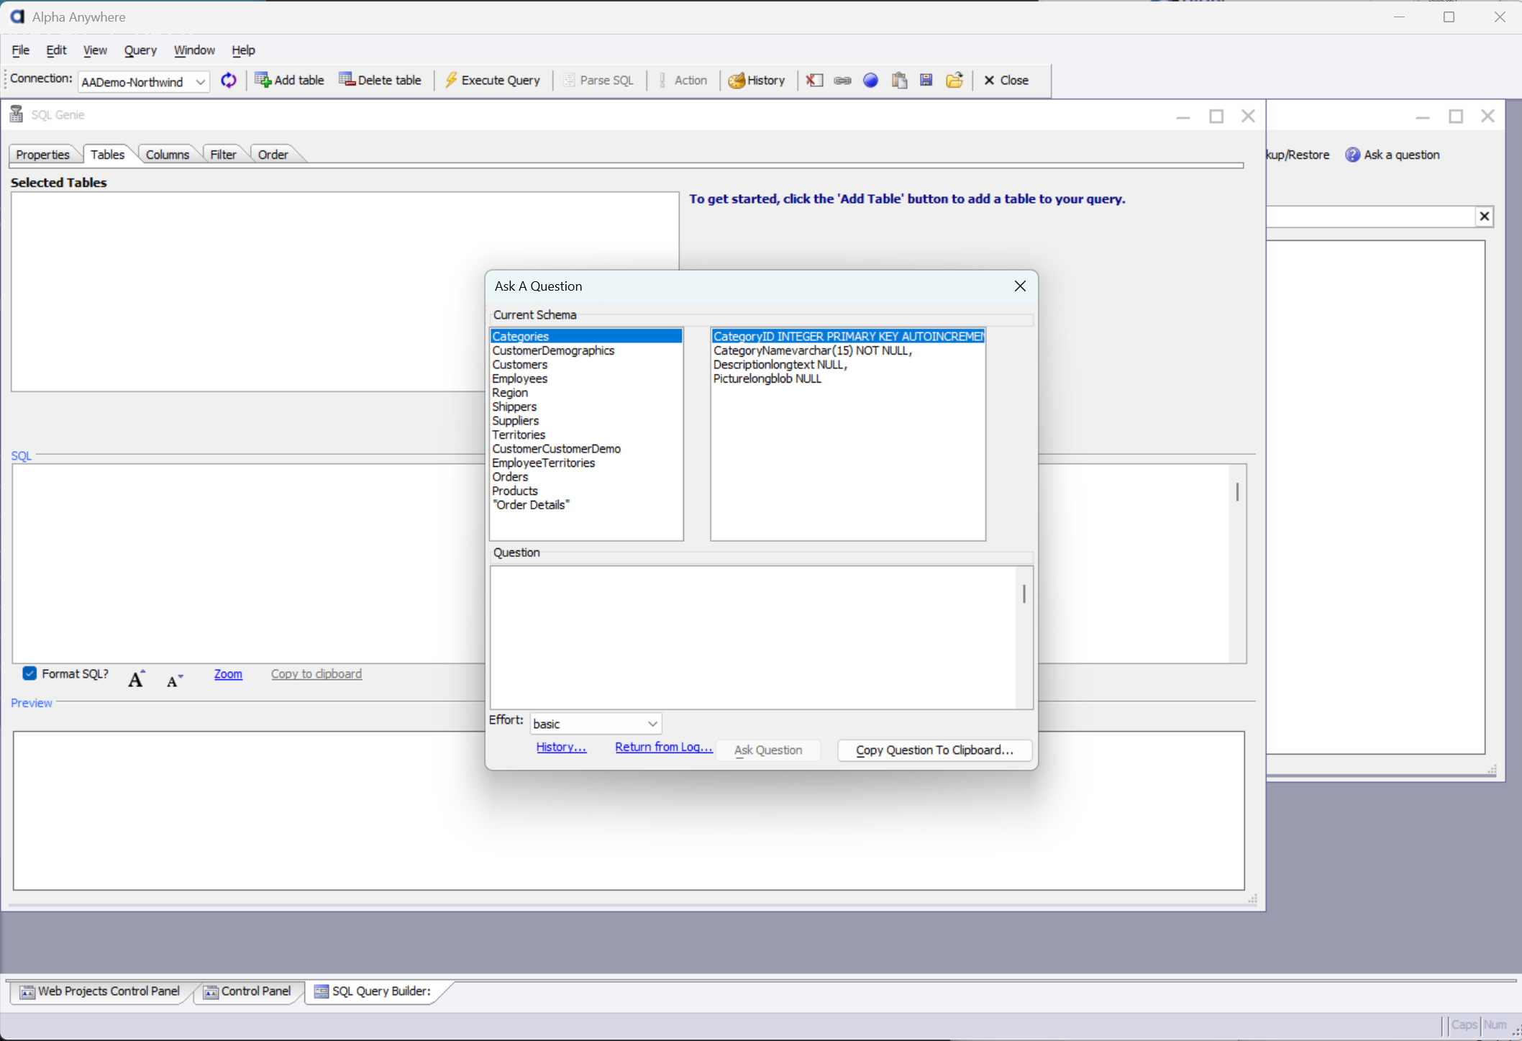Click the Action toolbar button
The width and height of the screenshot is (1522, 1041).
tap(683, 81)
